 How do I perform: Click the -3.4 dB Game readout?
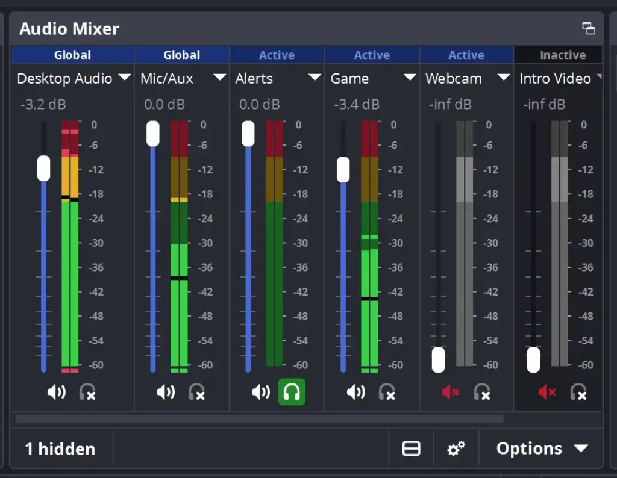(357, 104)
